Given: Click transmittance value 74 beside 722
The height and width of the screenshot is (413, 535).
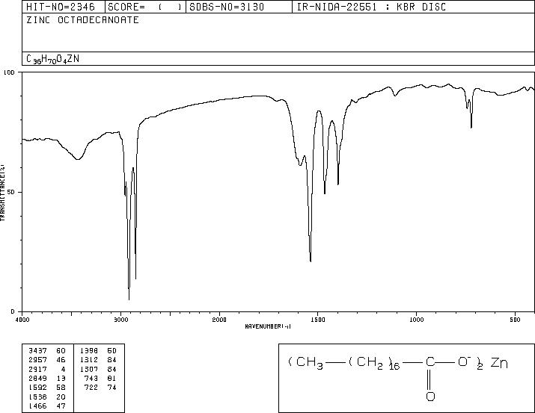Looking at the screenshot, I should pos(112,388).
